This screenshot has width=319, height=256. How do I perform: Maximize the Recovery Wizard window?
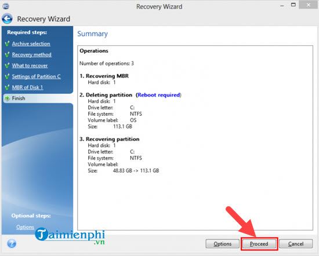click(x=293, y=5)
